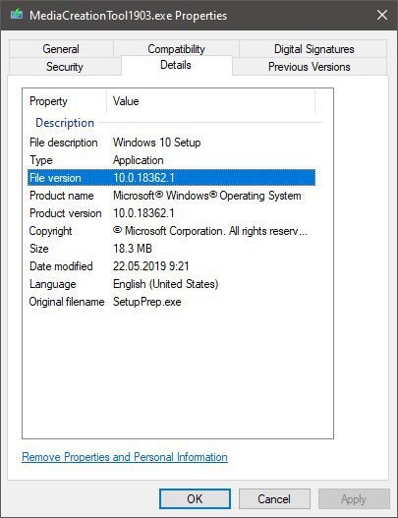Screen dimensions: 398x518
Task: Select the Original filename row
Action: [x=171, y=302]
